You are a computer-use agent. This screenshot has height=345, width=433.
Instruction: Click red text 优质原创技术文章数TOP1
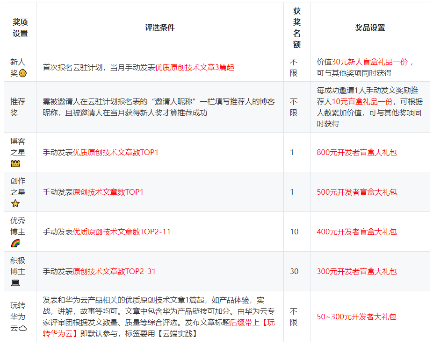click(x=115, y=152)
